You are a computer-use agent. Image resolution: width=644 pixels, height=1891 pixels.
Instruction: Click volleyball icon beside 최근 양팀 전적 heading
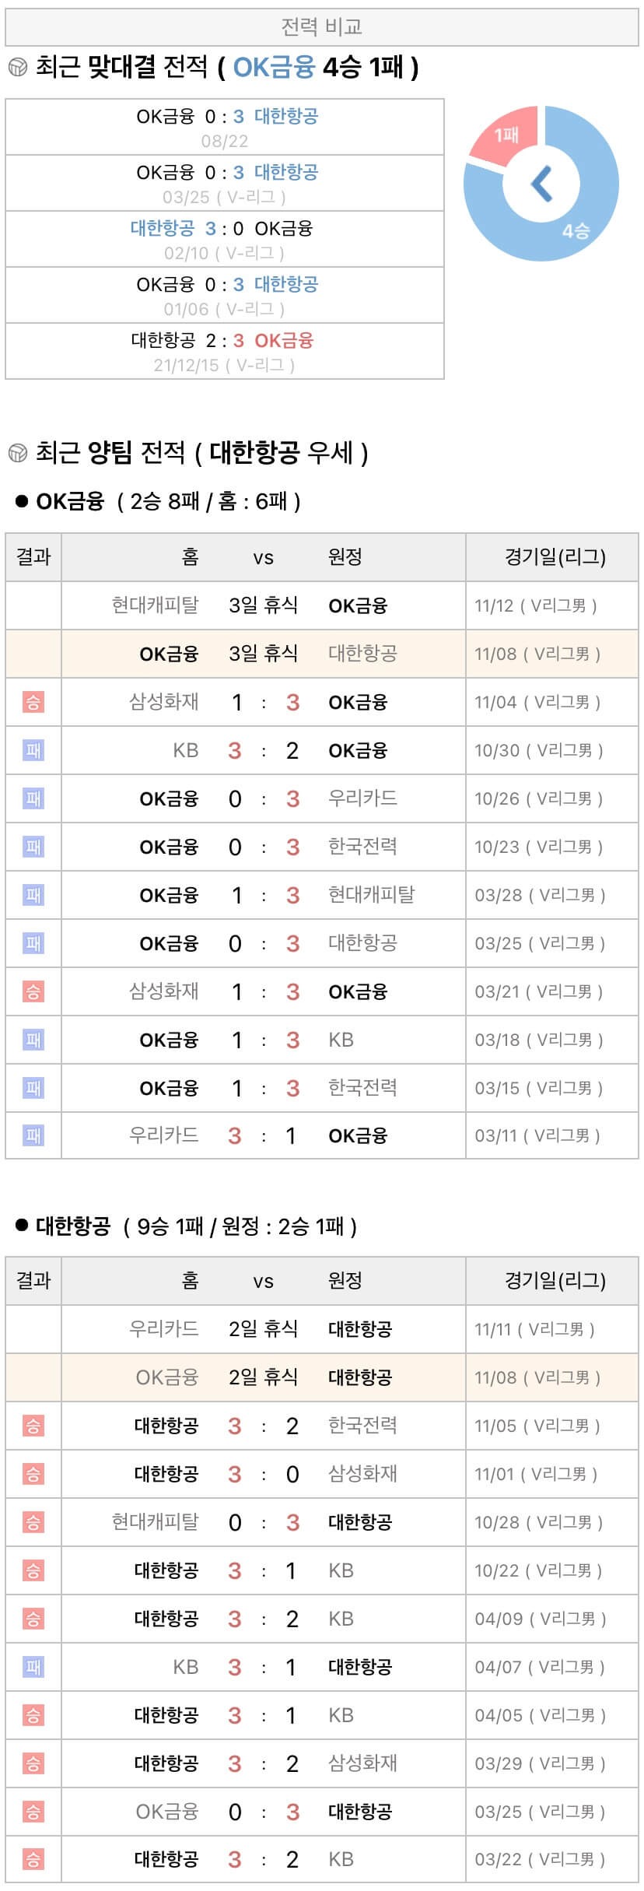[17, 452]
